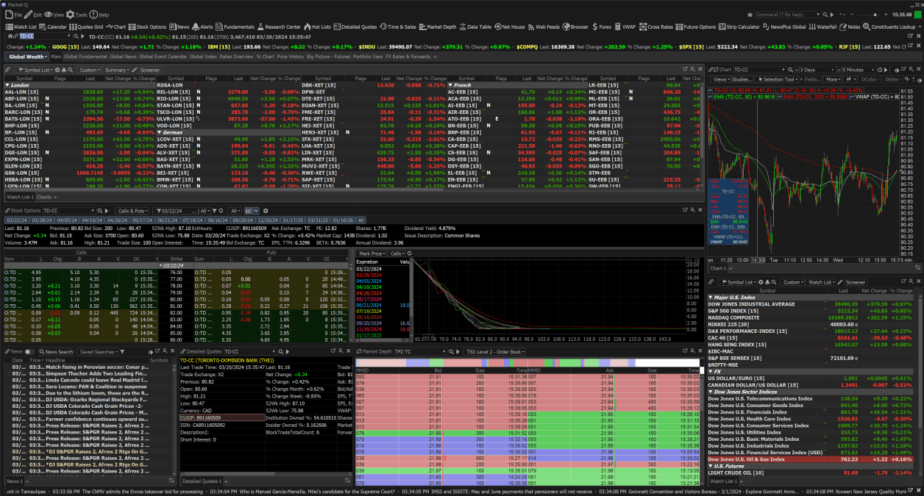Open the Mark Price dropdown
This screenshot has width=924, height=496.
click(x=372, y=253)
